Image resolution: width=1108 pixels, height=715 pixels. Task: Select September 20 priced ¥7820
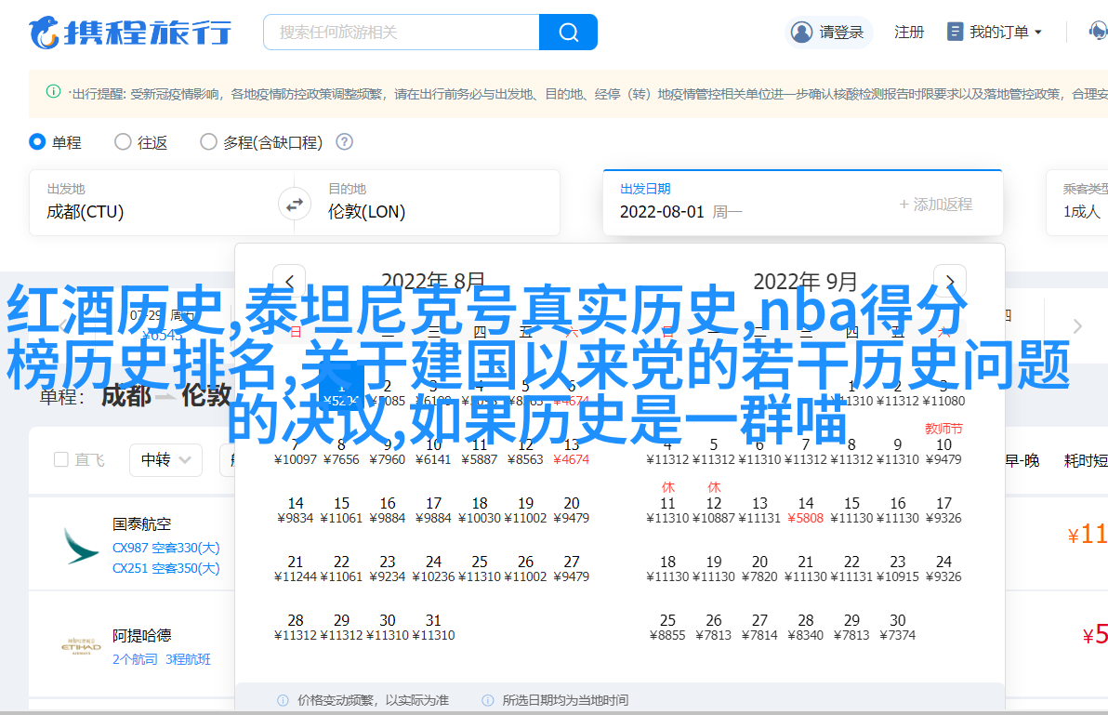tap(759, 569)
